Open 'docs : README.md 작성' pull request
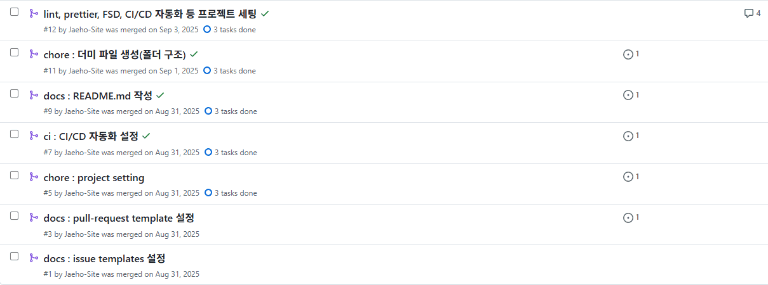The width and height of the screenshot is (768, 285). click(x=98, y=96)
